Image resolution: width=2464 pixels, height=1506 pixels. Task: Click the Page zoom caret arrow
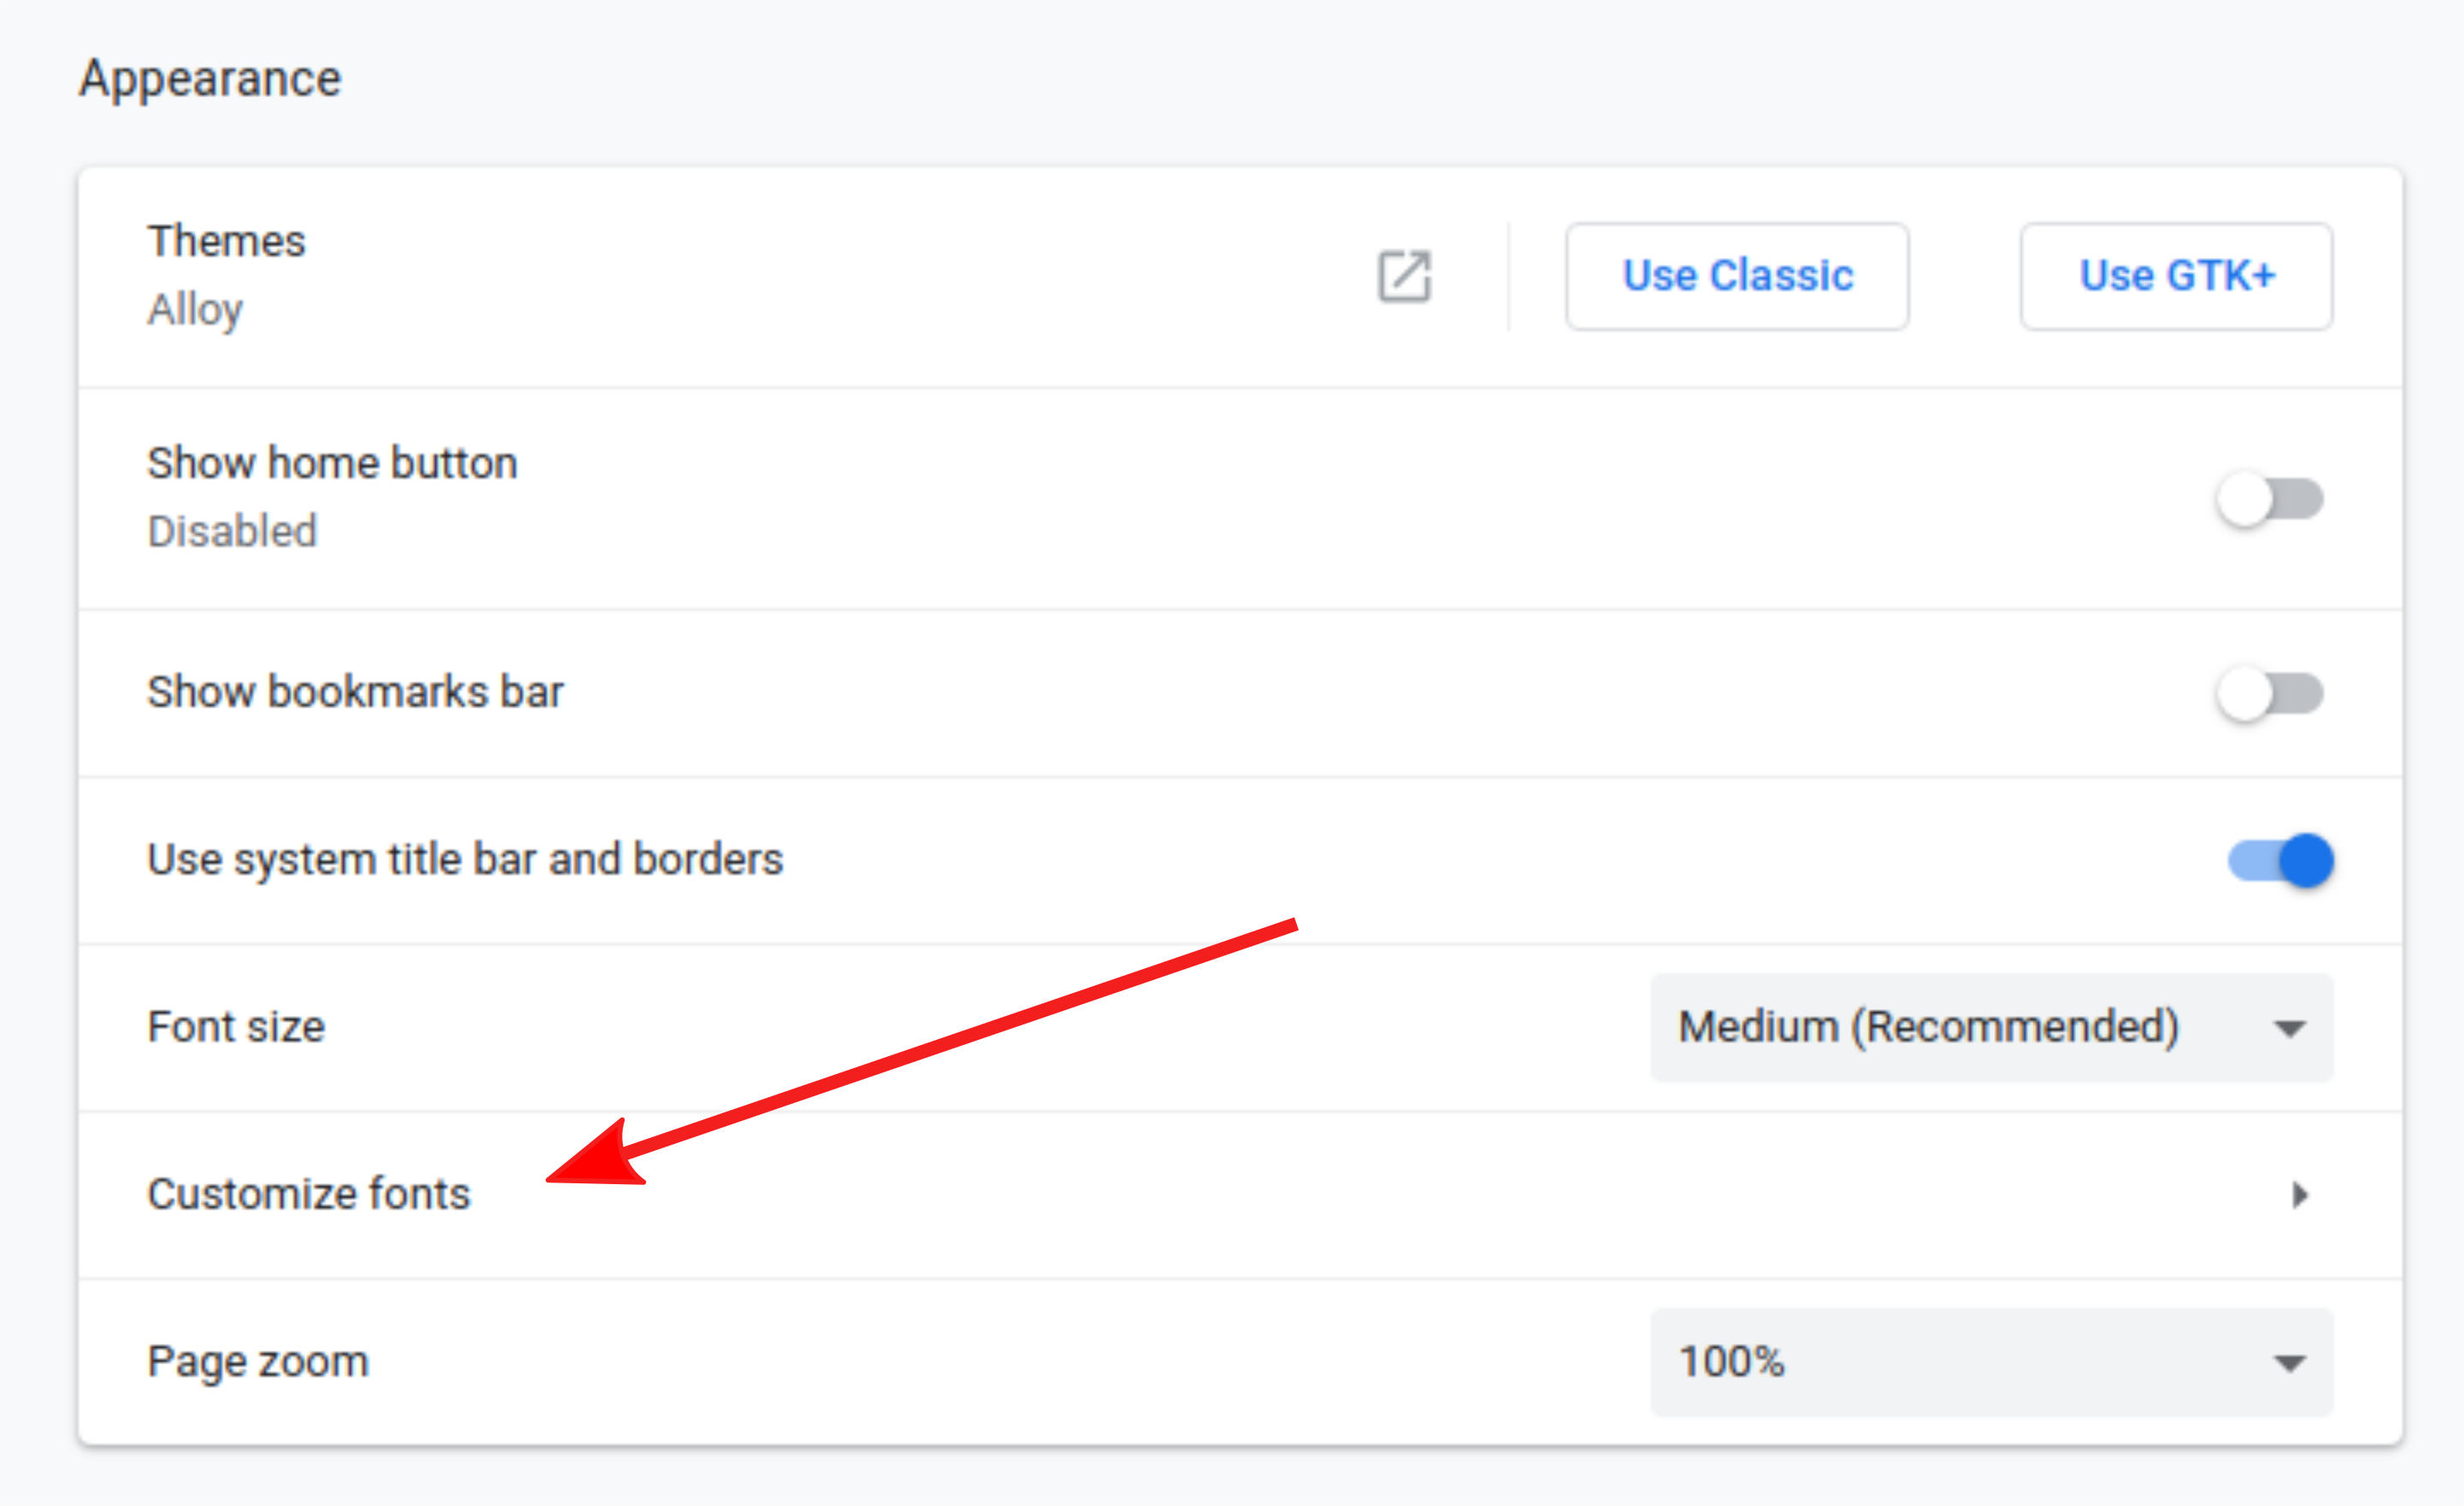pos(2289,1363)
